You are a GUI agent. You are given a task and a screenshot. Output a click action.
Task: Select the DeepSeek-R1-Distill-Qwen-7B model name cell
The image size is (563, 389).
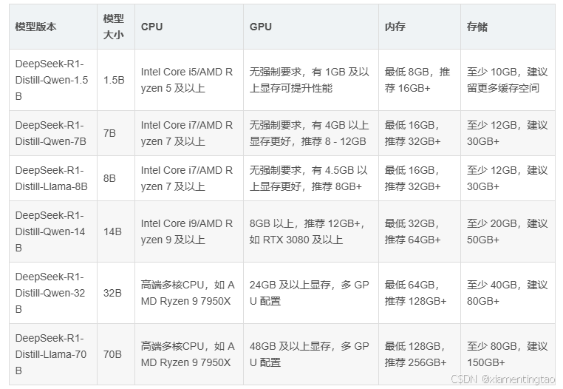(x=53, y=133)
